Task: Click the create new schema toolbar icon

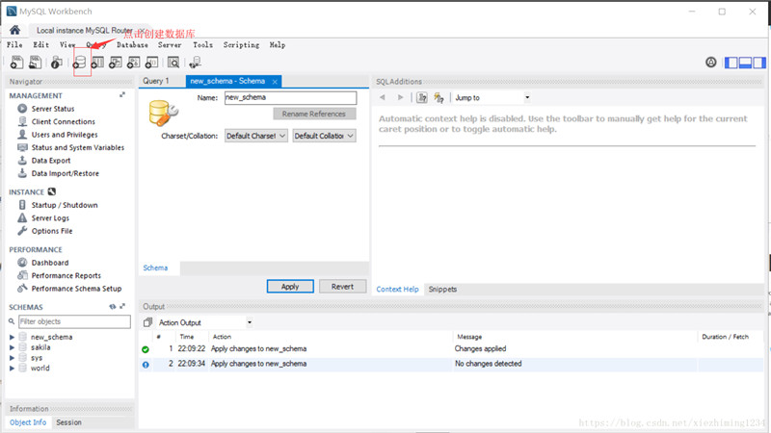Action: (x=82, y=63)
